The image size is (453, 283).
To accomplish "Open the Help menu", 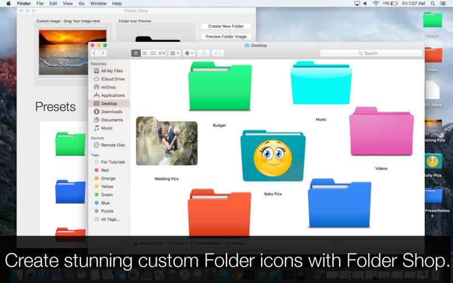I will [117, 3].
